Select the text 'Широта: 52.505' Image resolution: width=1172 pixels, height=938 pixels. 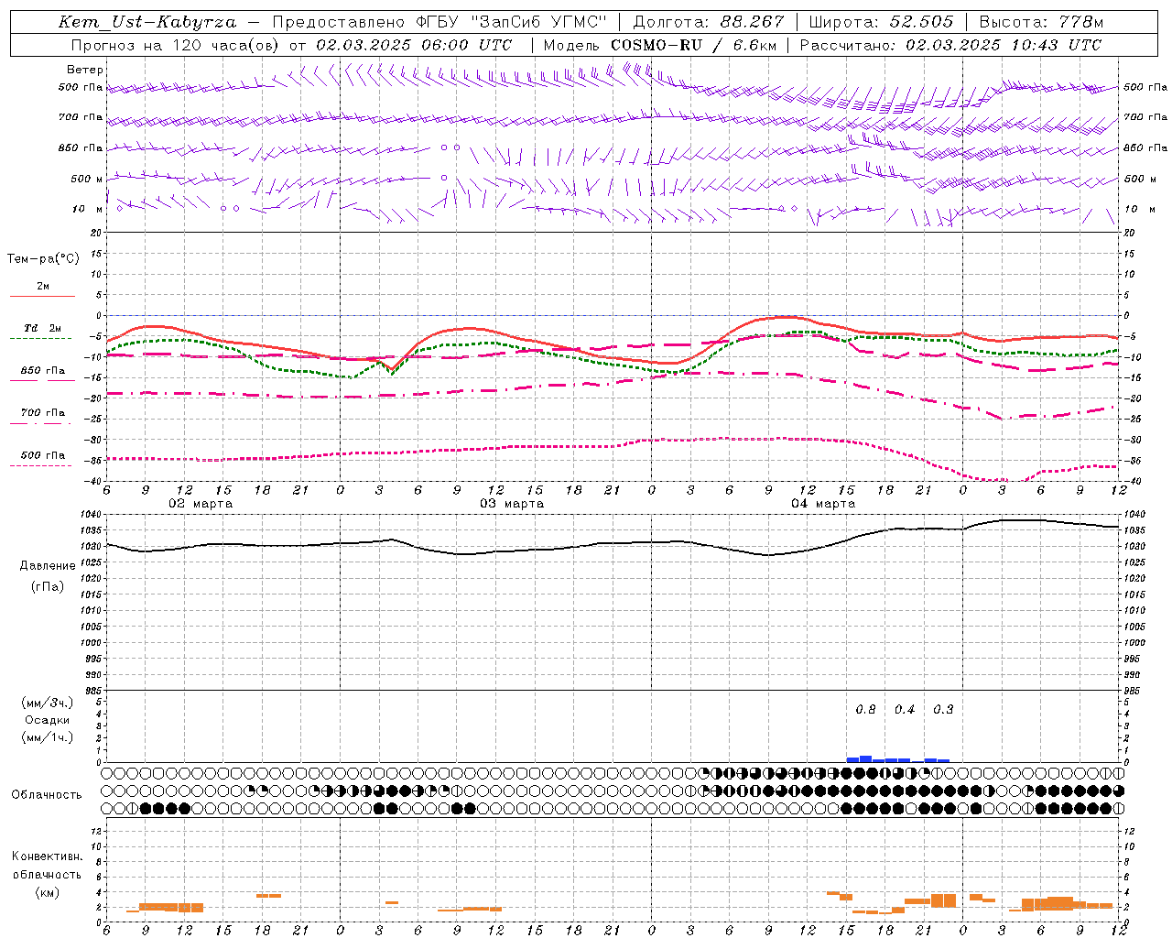pos(881,22)
